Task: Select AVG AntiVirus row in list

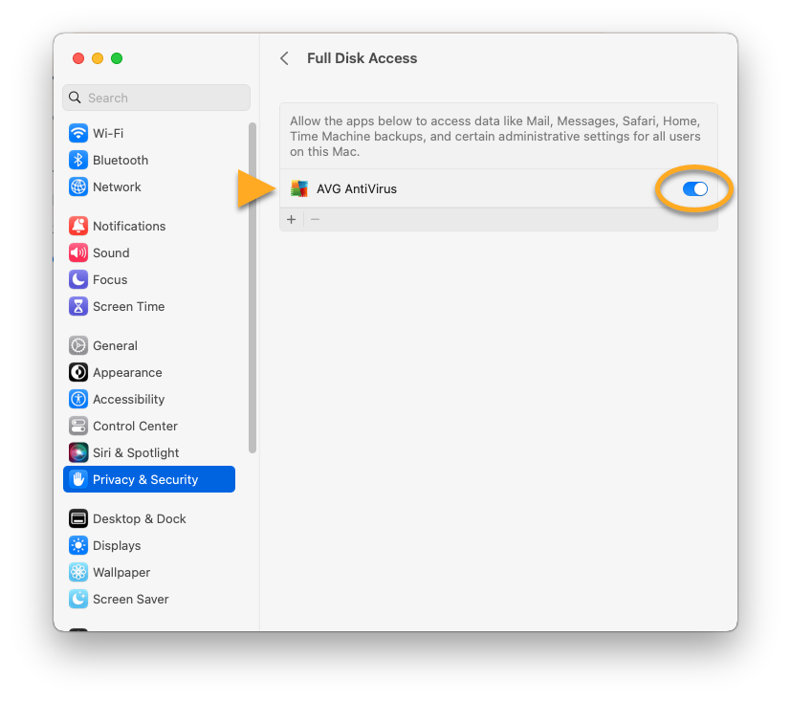Action: (x=478, y=188)
